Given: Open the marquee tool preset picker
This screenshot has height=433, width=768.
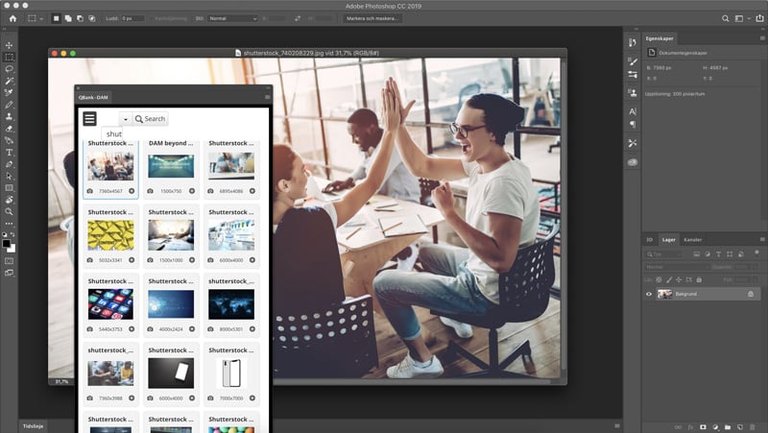Looking at the screenshot, I should 35,18.
